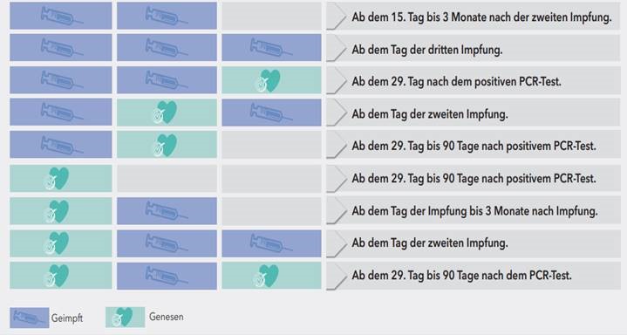Click the syringe in the 'bis 3 Monate nach Impfung' row
Viewport: 627px width, 335px height.
coord(167,210)
